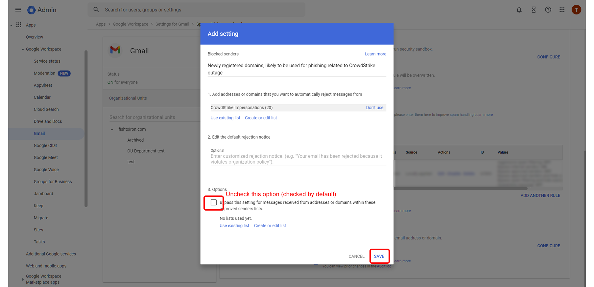Open the account profile avatar

click(576, 10)
